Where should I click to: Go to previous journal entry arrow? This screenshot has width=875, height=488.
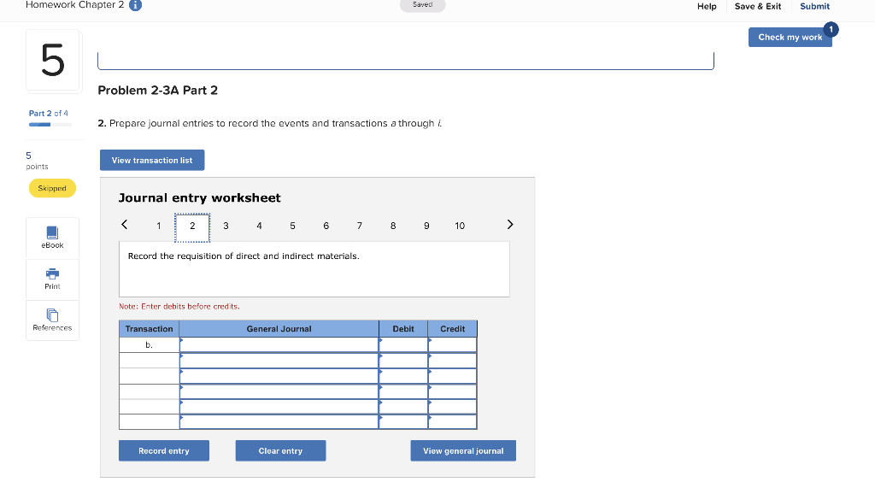tap(125, 225)
